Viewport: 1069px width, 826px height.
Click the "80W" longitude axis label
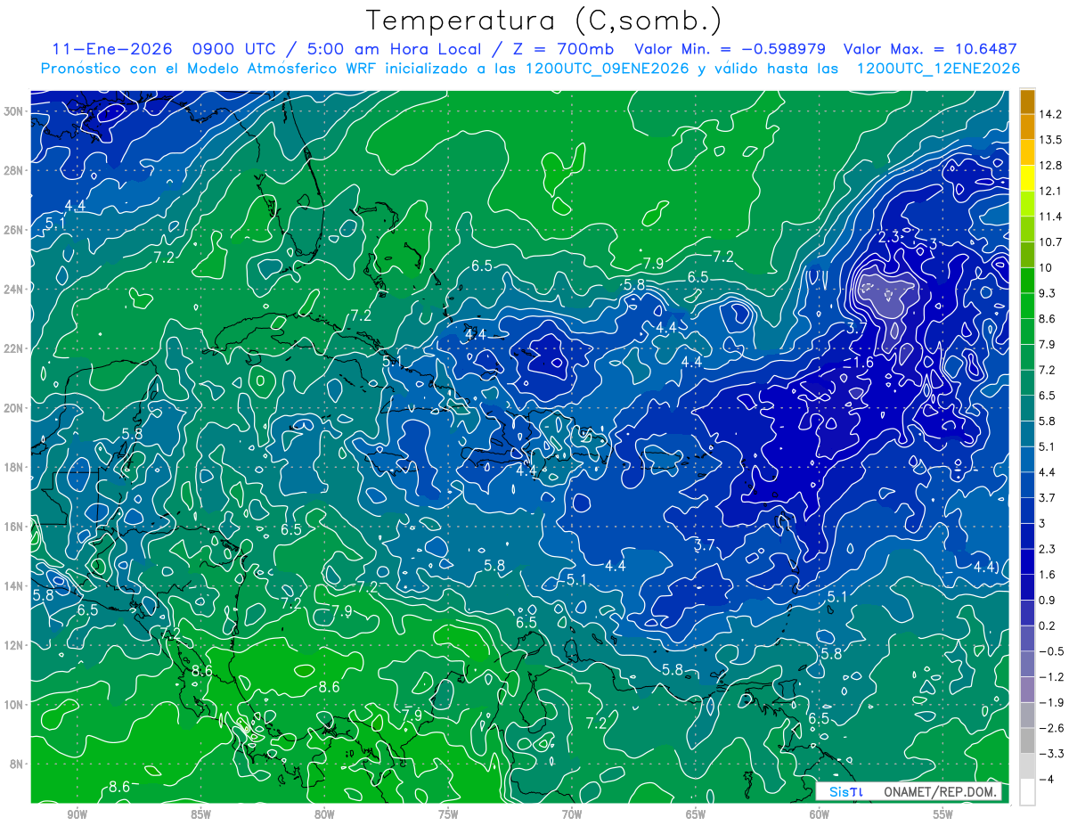pyautogui.click(x=324, y=814)
